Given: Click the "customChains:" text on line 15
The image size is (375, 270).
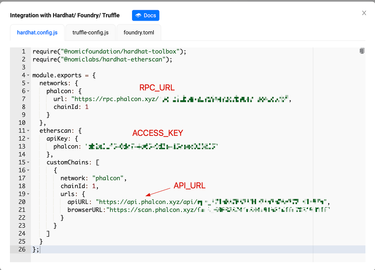Looking at the screenshot, I should coord(69,162).
